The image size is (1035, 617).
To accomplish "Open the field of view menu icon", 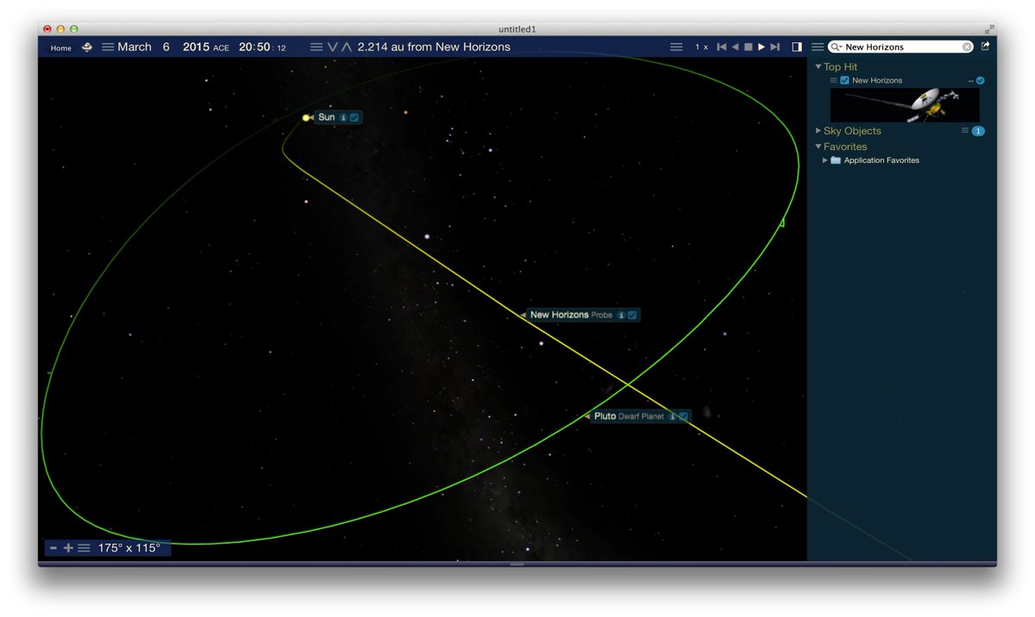I will [x=84, y=548].
